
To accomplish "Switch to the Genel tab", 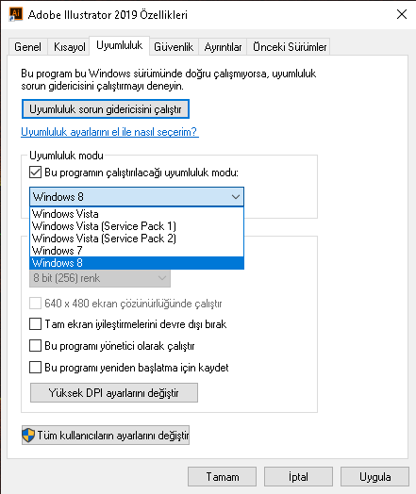I will (27, 47).
